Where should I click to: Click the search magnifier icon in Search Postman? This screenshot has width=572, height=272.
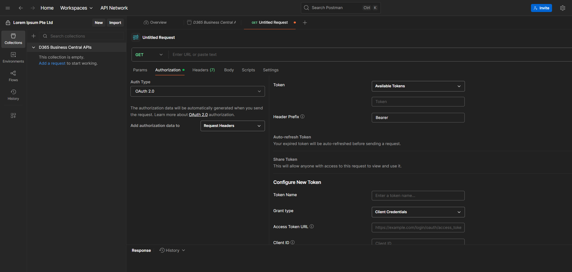307,8
